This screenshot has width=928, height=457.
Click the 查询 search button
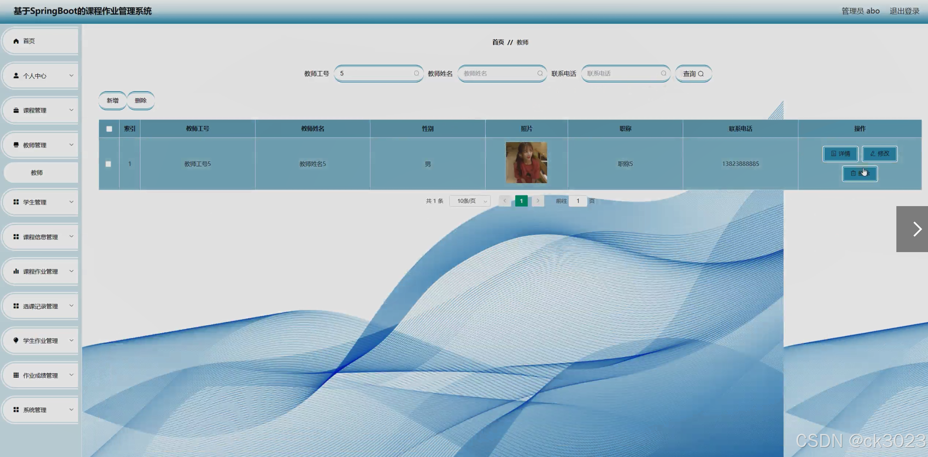click(x=693, y=74)
